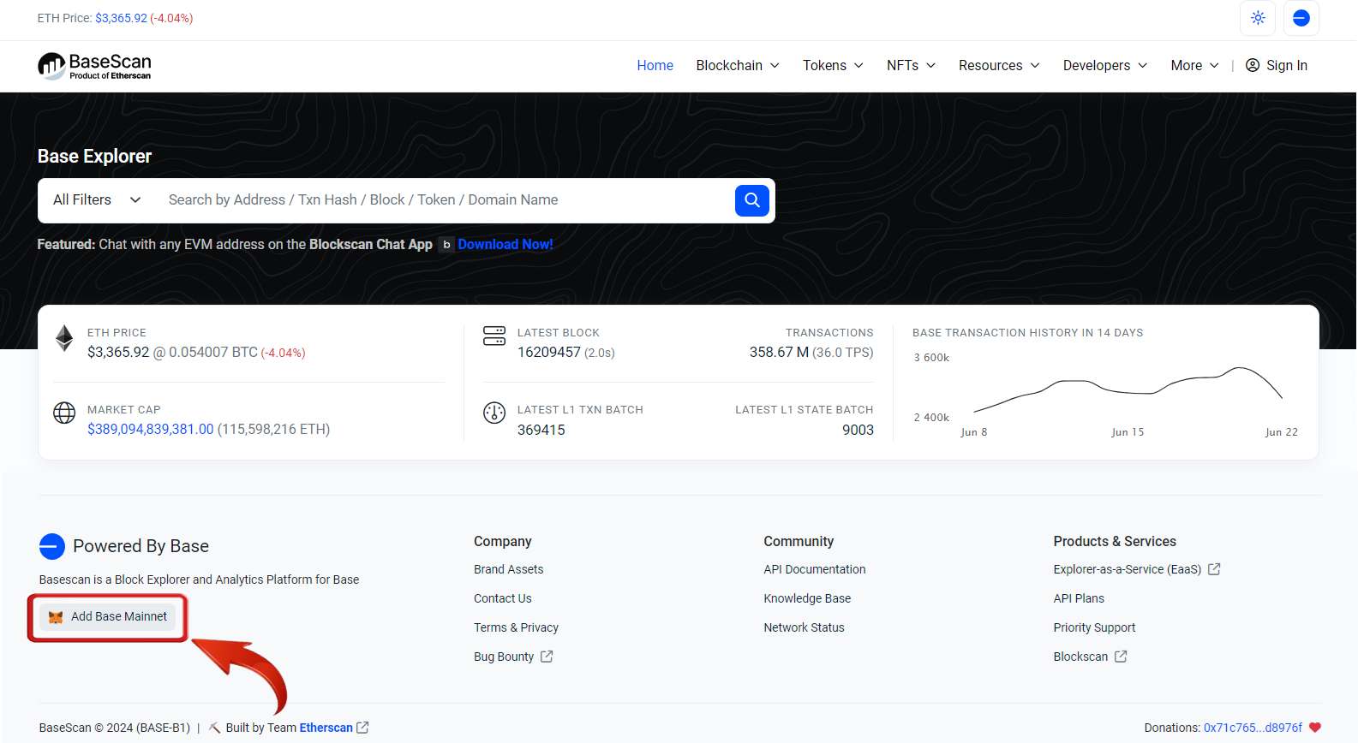This screenshot has height=743, width=1358.
Task: Expand the Tokens menu
Action: pyautogui.click(x=833, y=65)
